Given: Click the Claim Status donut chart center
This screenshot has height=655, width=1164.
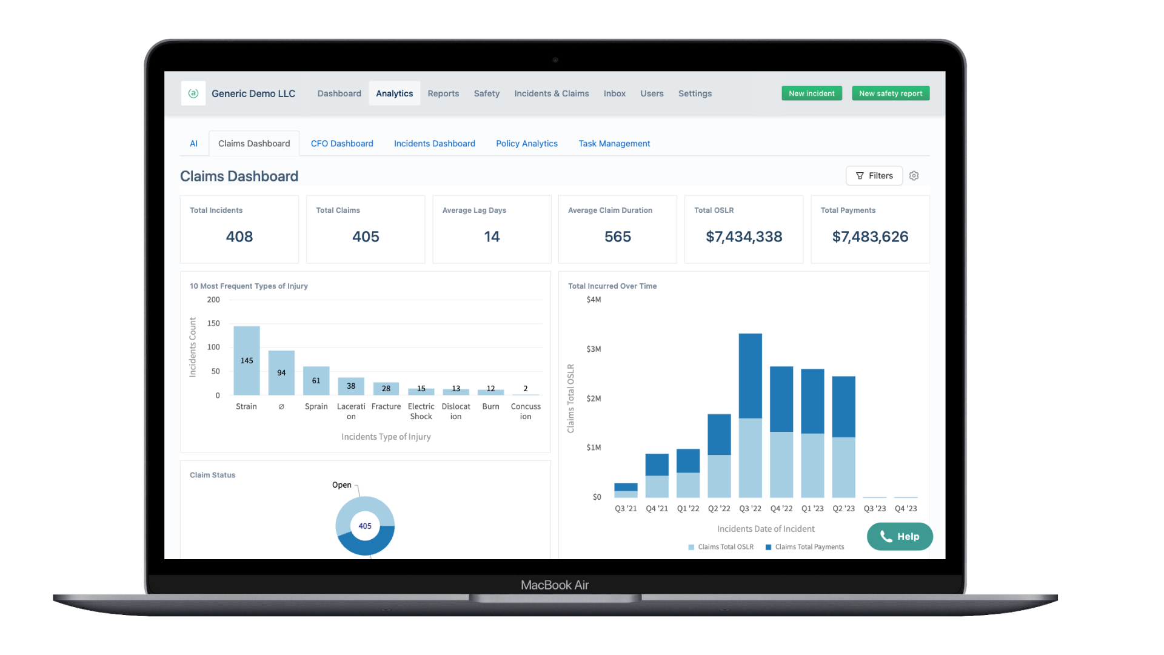Looking at the screenshot, I should (x=365, y=526).
